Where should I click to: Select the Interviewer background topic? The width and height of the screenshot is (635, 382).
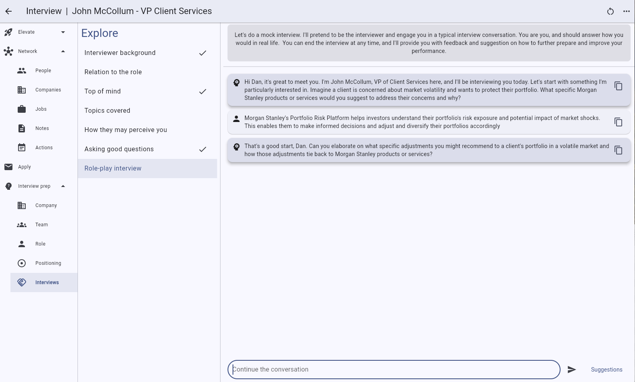click(120, 53)
